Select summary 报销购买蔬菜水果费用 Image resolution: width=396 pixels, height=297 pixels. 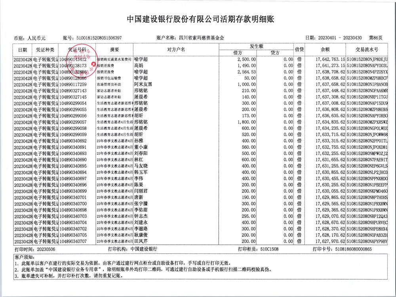[114, 59]
